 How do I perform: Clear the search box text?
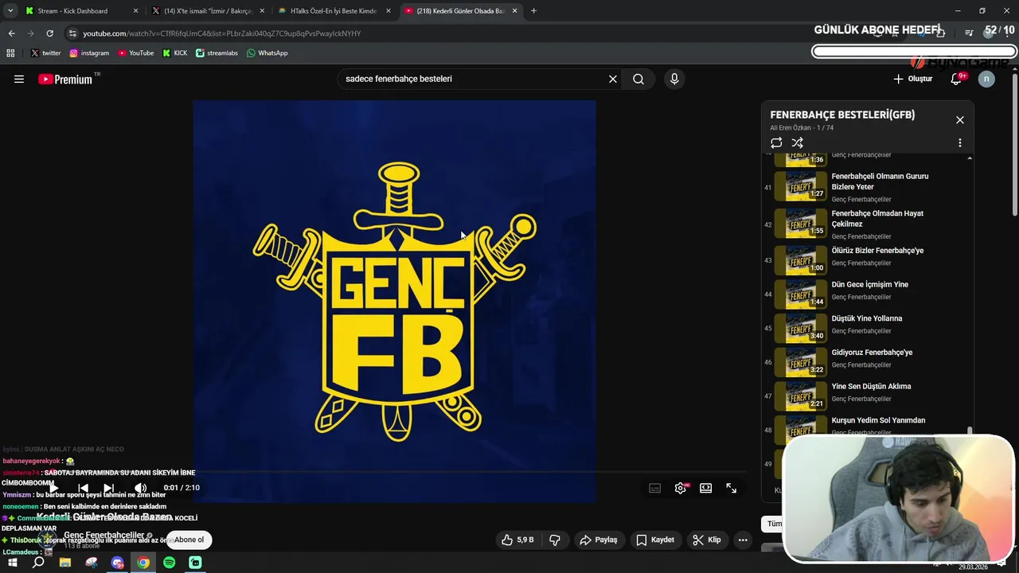613,79
